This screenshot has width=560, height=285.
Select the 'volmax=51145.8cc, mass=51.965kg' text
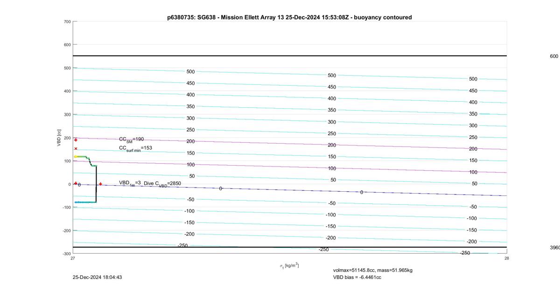[373, 270]
